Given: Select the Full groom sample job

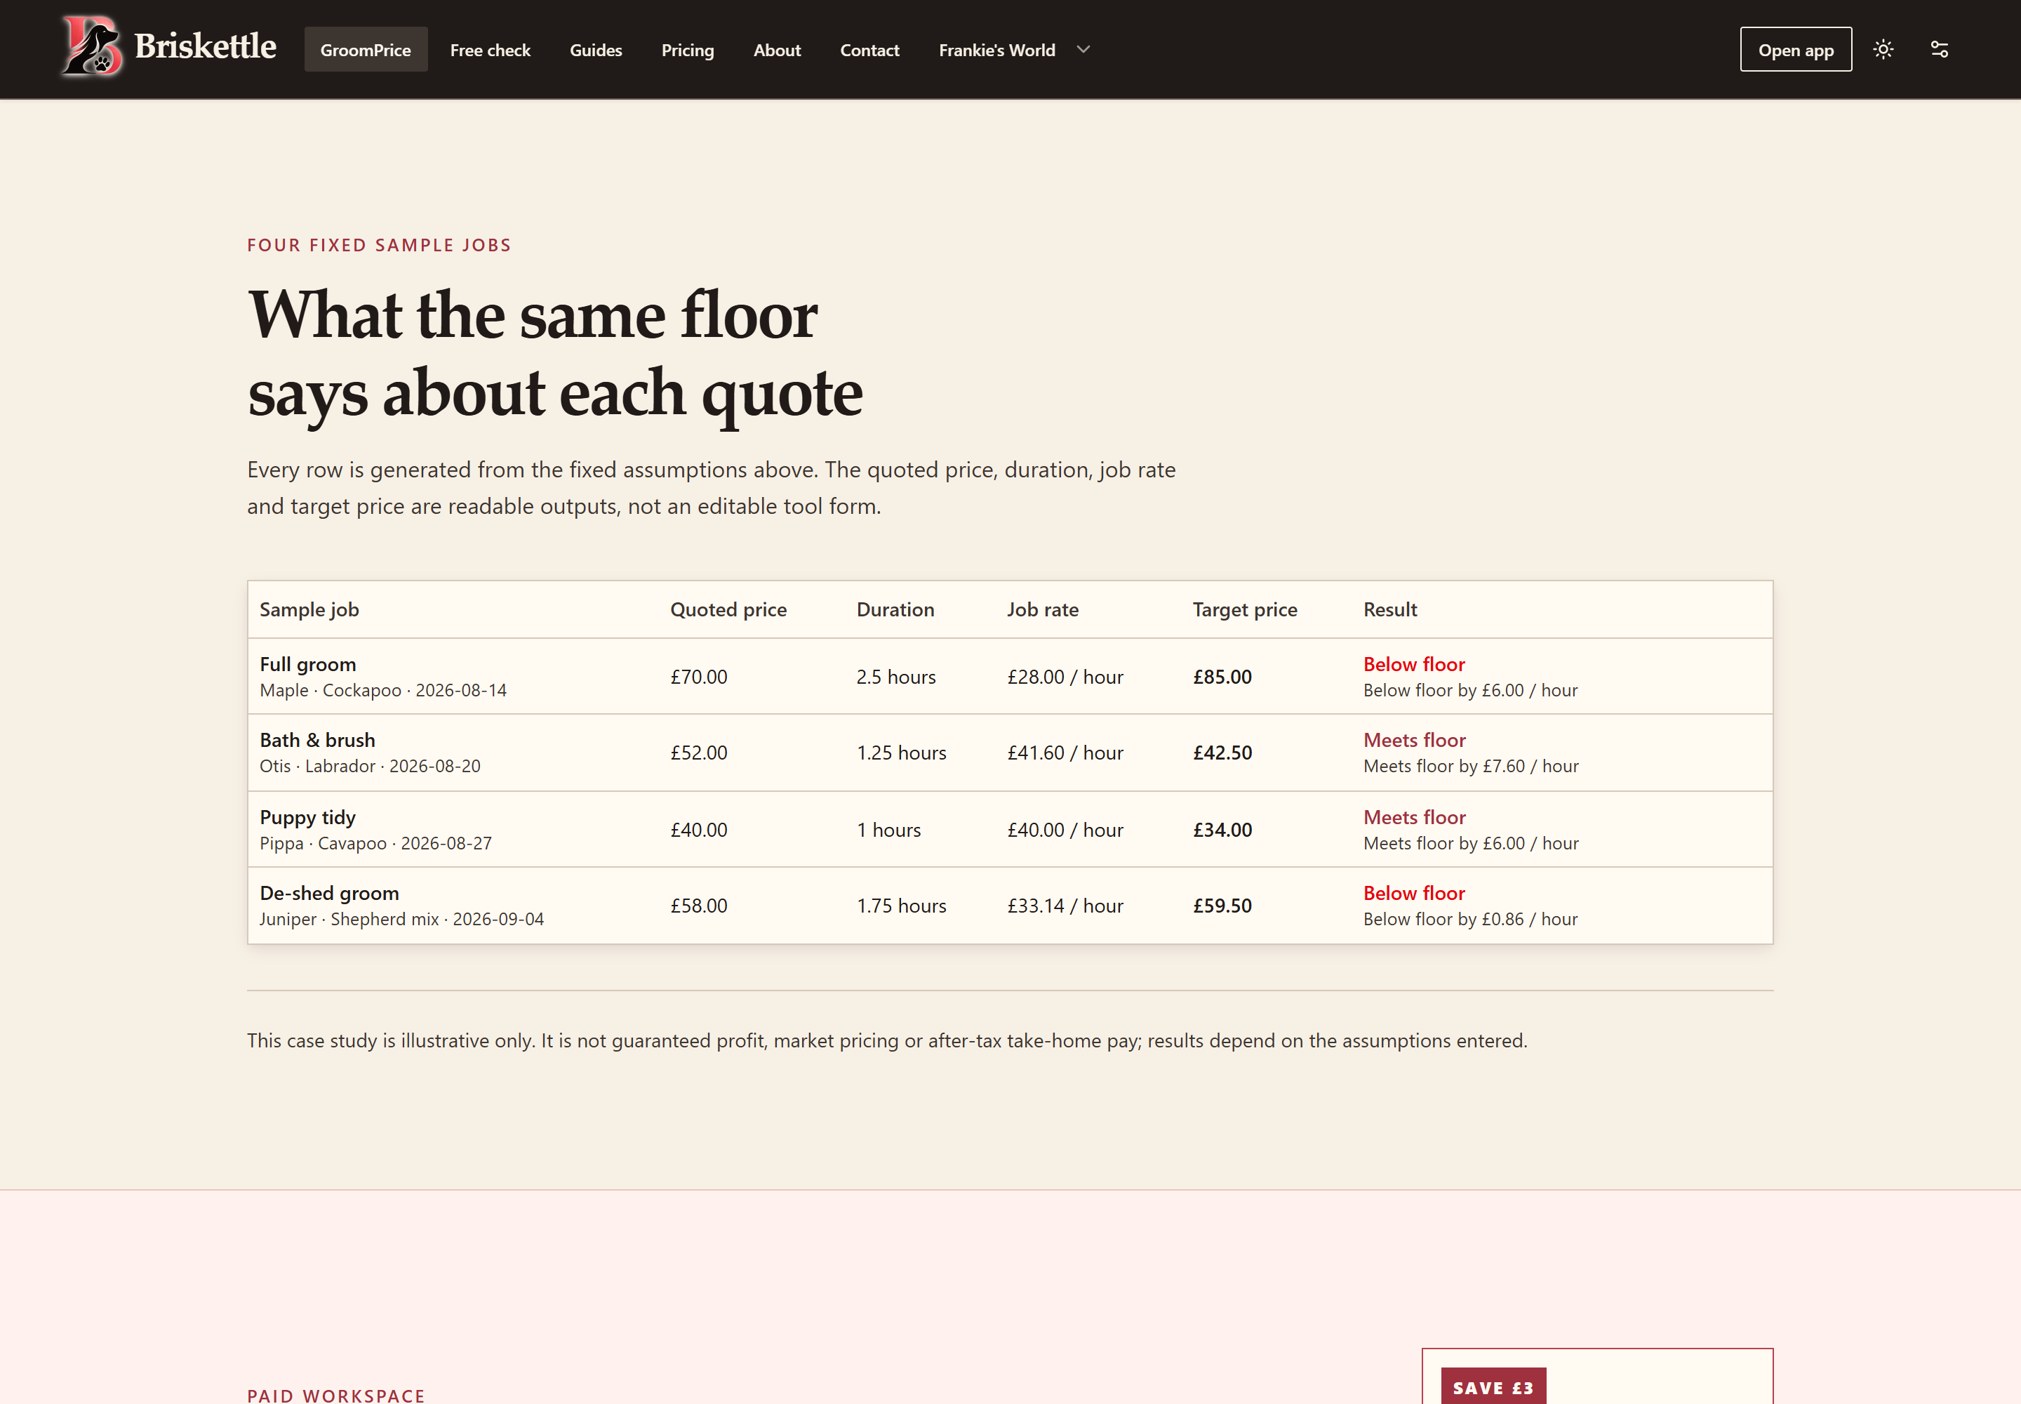Looking at the screenshot, I should point(308,664).
